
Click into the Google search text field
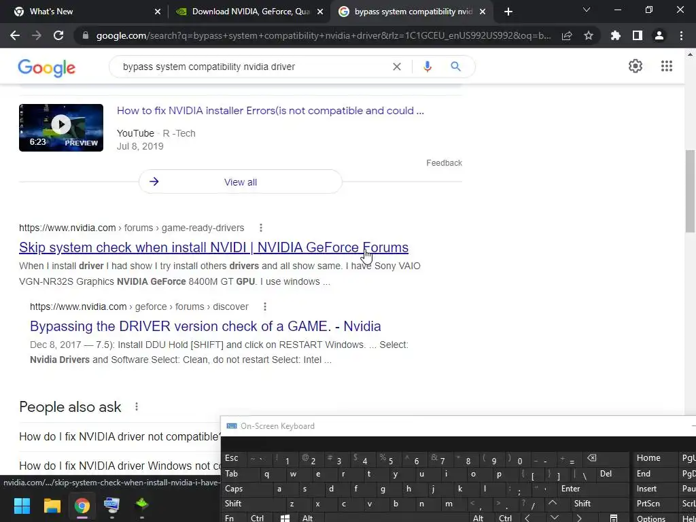click(253, 67)
